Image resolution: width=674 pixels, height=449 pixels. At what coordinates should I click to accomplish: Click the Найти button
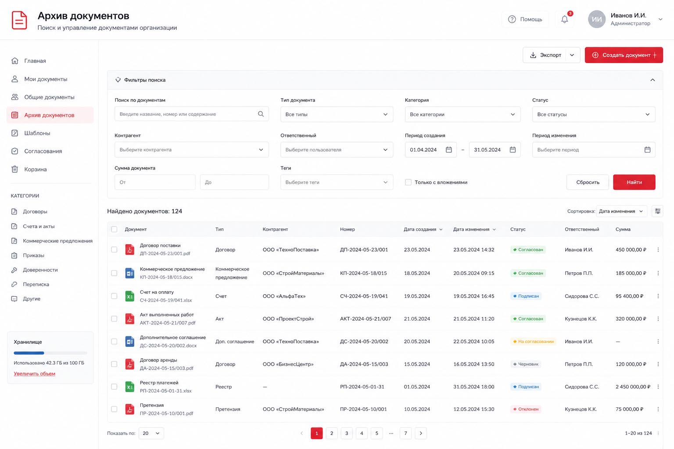click(x=634, y=182)
